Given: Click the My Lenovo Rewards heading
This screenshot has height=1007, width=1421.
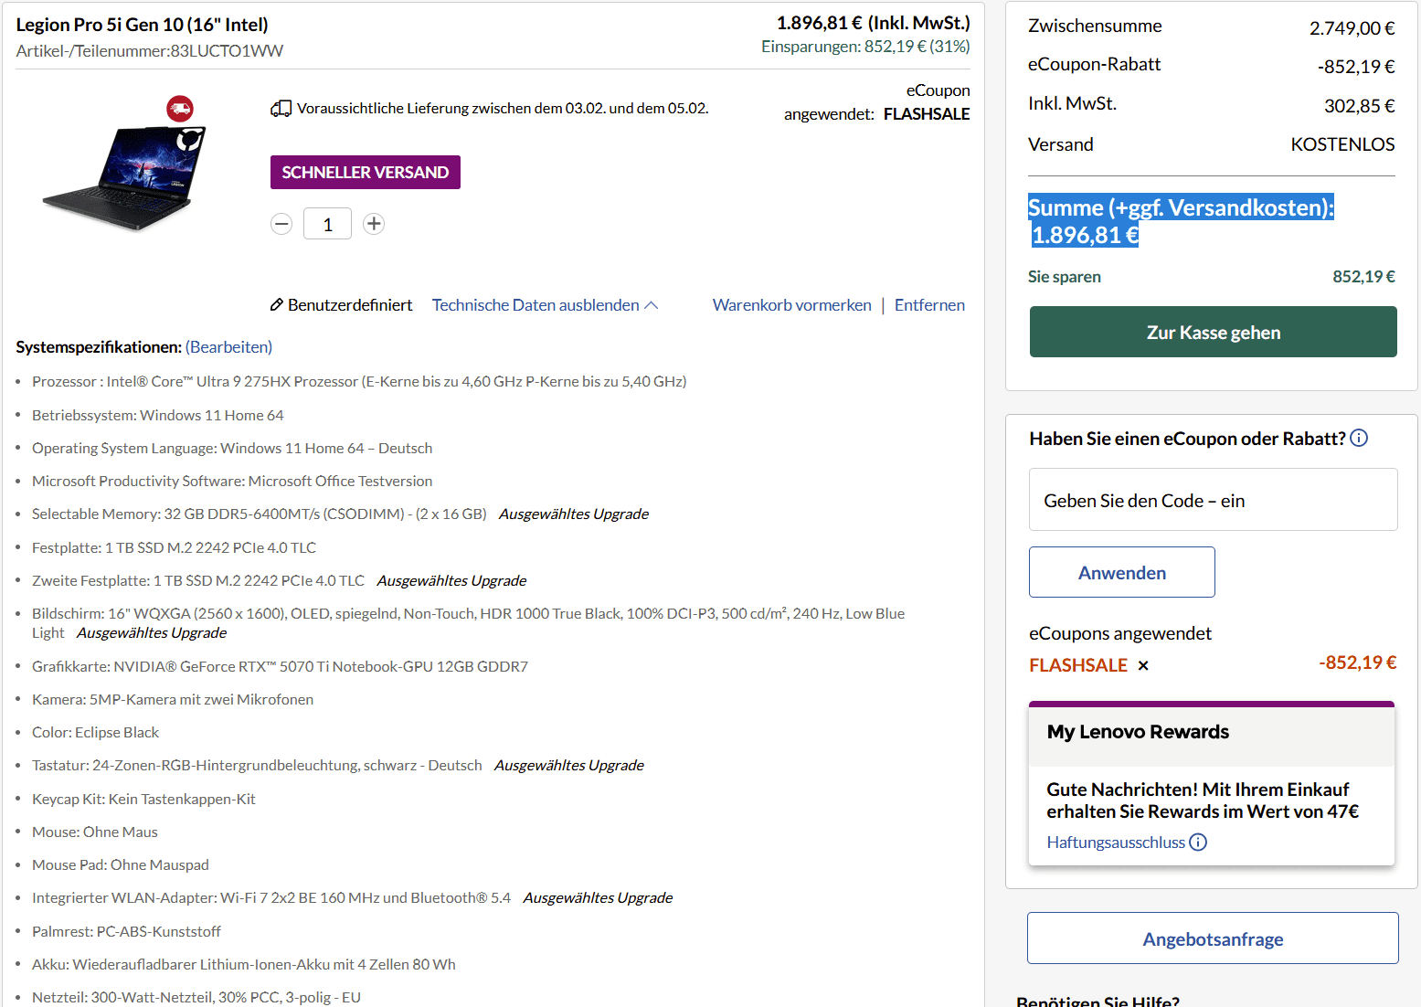Looking at the screenshot, I should [1138, 732].
